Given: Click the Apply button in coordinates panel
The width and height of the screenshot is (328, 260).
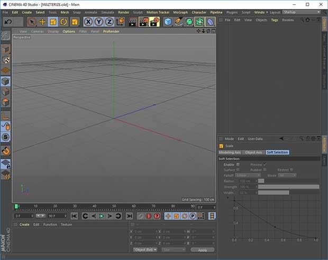Looking at the screenshot, I should [x=203, y=250].
